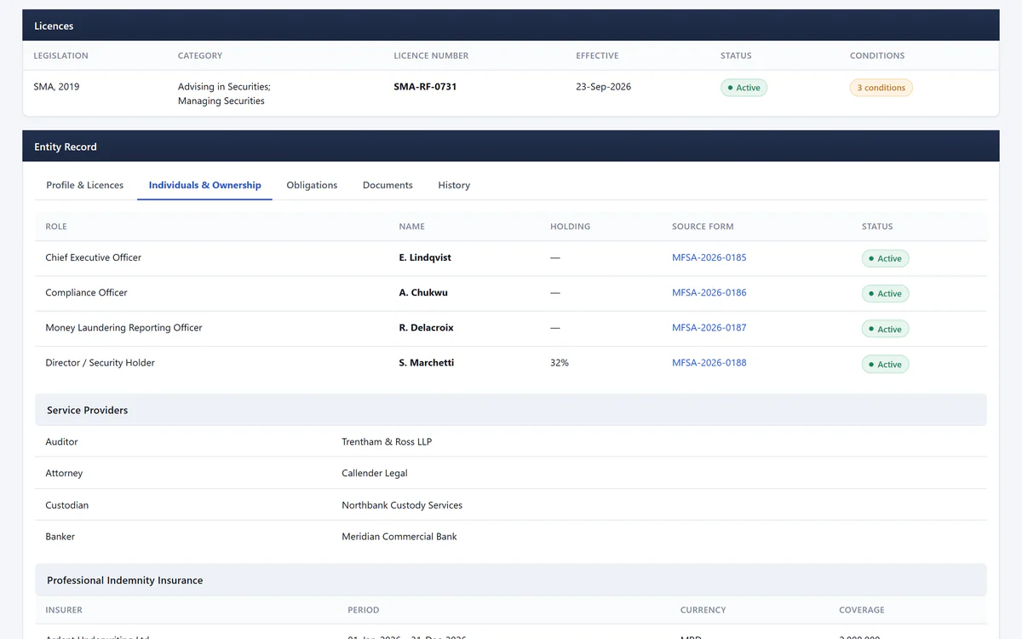Screen dimensions: 1022x639
Task: Click the INSURER column header
Action: point(64,610)
